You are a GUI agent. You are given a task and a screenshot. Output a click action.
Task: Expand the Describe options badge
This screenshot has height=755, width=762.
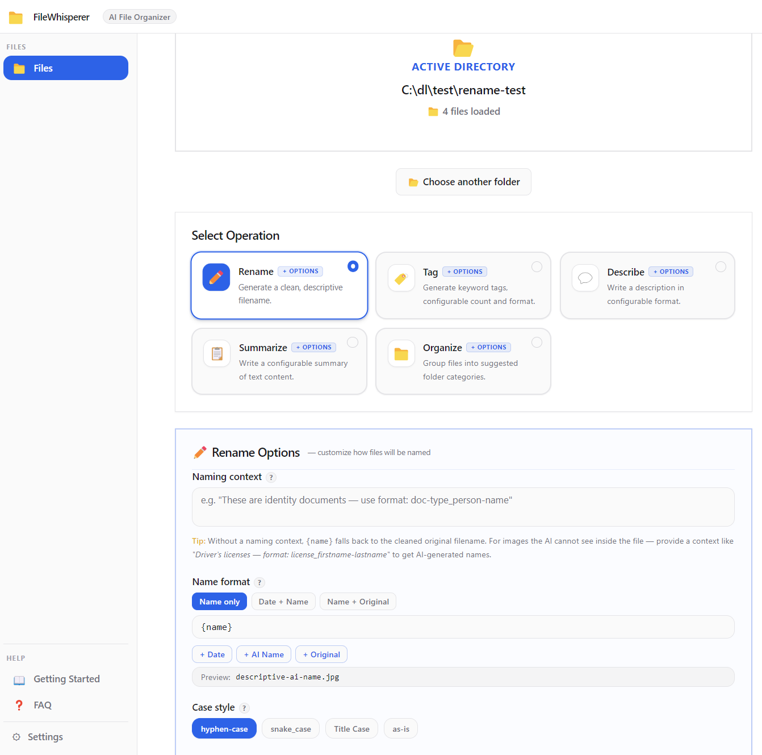[671, 272]
